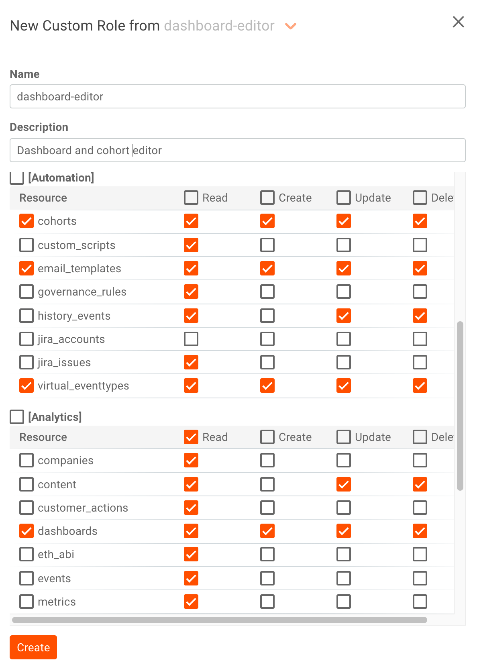Uncheck Update permission for history_events
This screenshot has height=669, width=477.
pos(343,315)
